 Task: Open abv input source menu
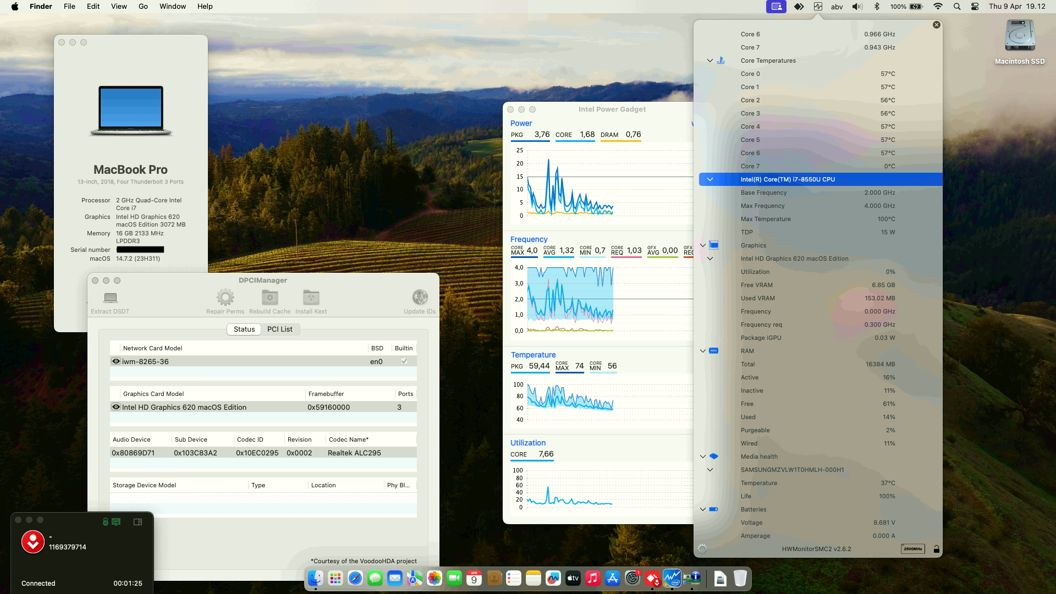(837, 7)
